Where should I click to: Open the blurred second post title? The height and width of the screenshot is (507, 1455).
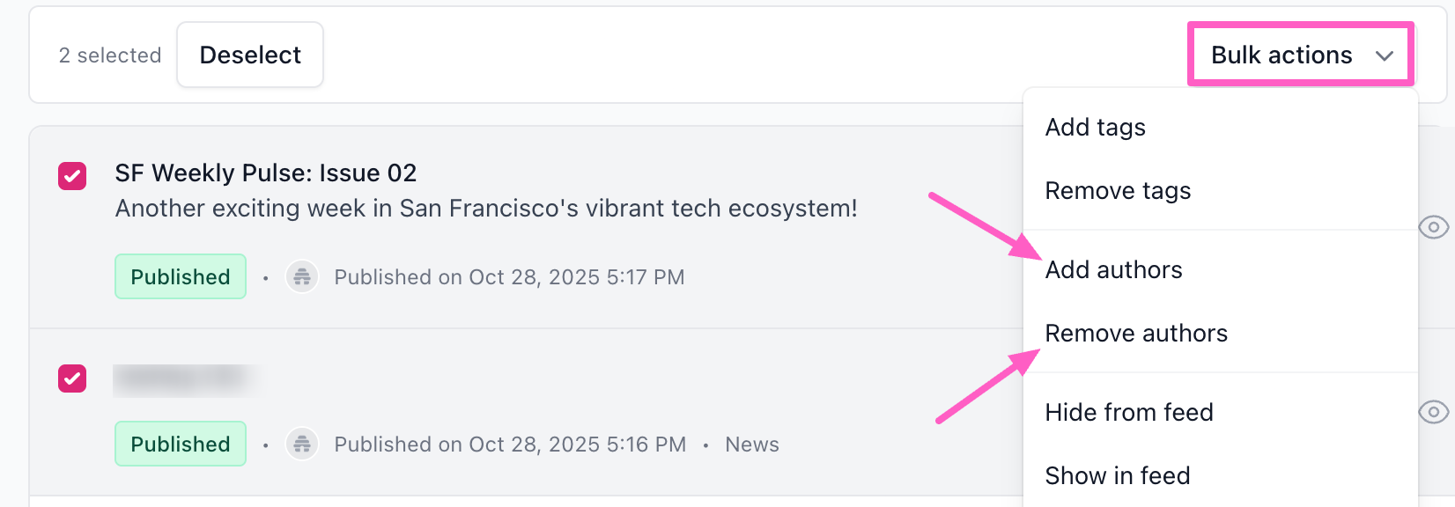click(x=183, y=378)
